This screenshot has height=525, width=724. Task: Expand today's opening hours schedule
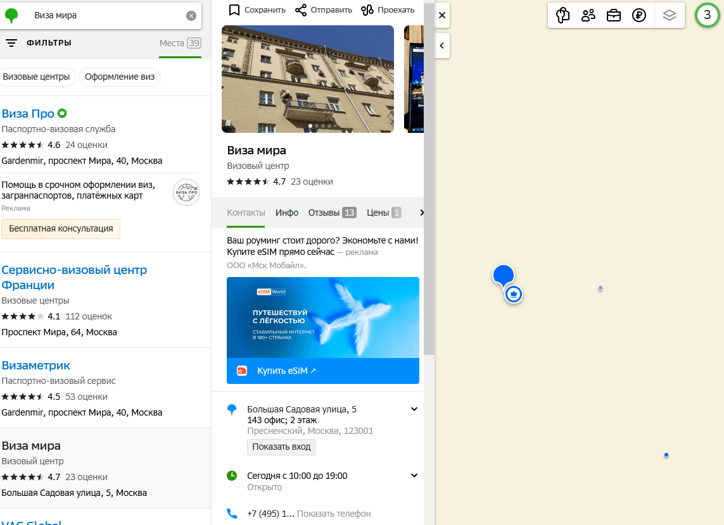(x=414, y=476)
